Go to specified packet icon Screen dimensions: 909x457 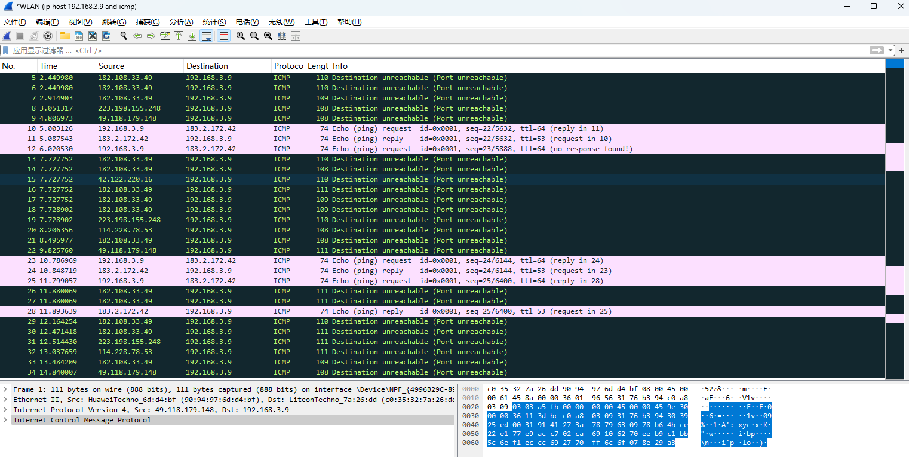coord(165,36)
